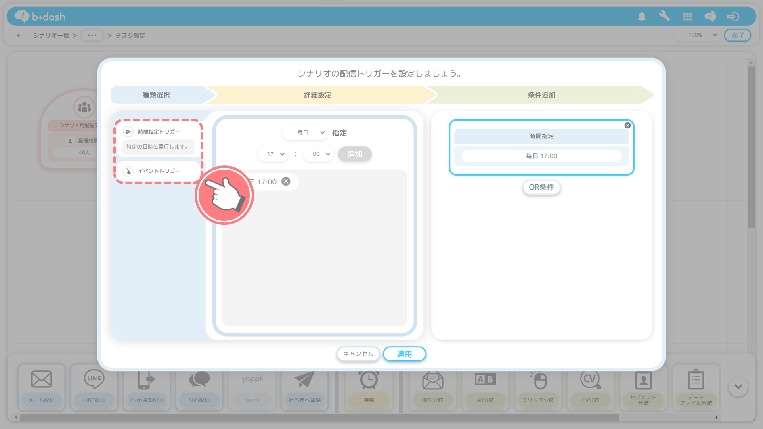The image size is (763, 429).
Task: Open the apps grid icon
Action: pos(687,17)
